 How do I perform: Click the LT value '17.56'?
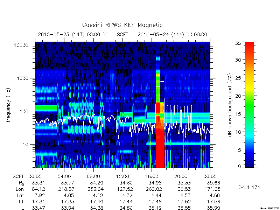click(x=213, y=202)
